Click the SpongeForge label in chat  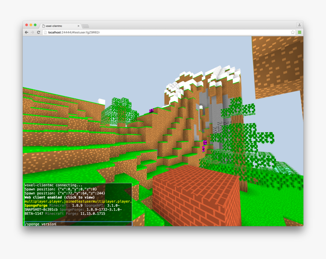(36, 205)
